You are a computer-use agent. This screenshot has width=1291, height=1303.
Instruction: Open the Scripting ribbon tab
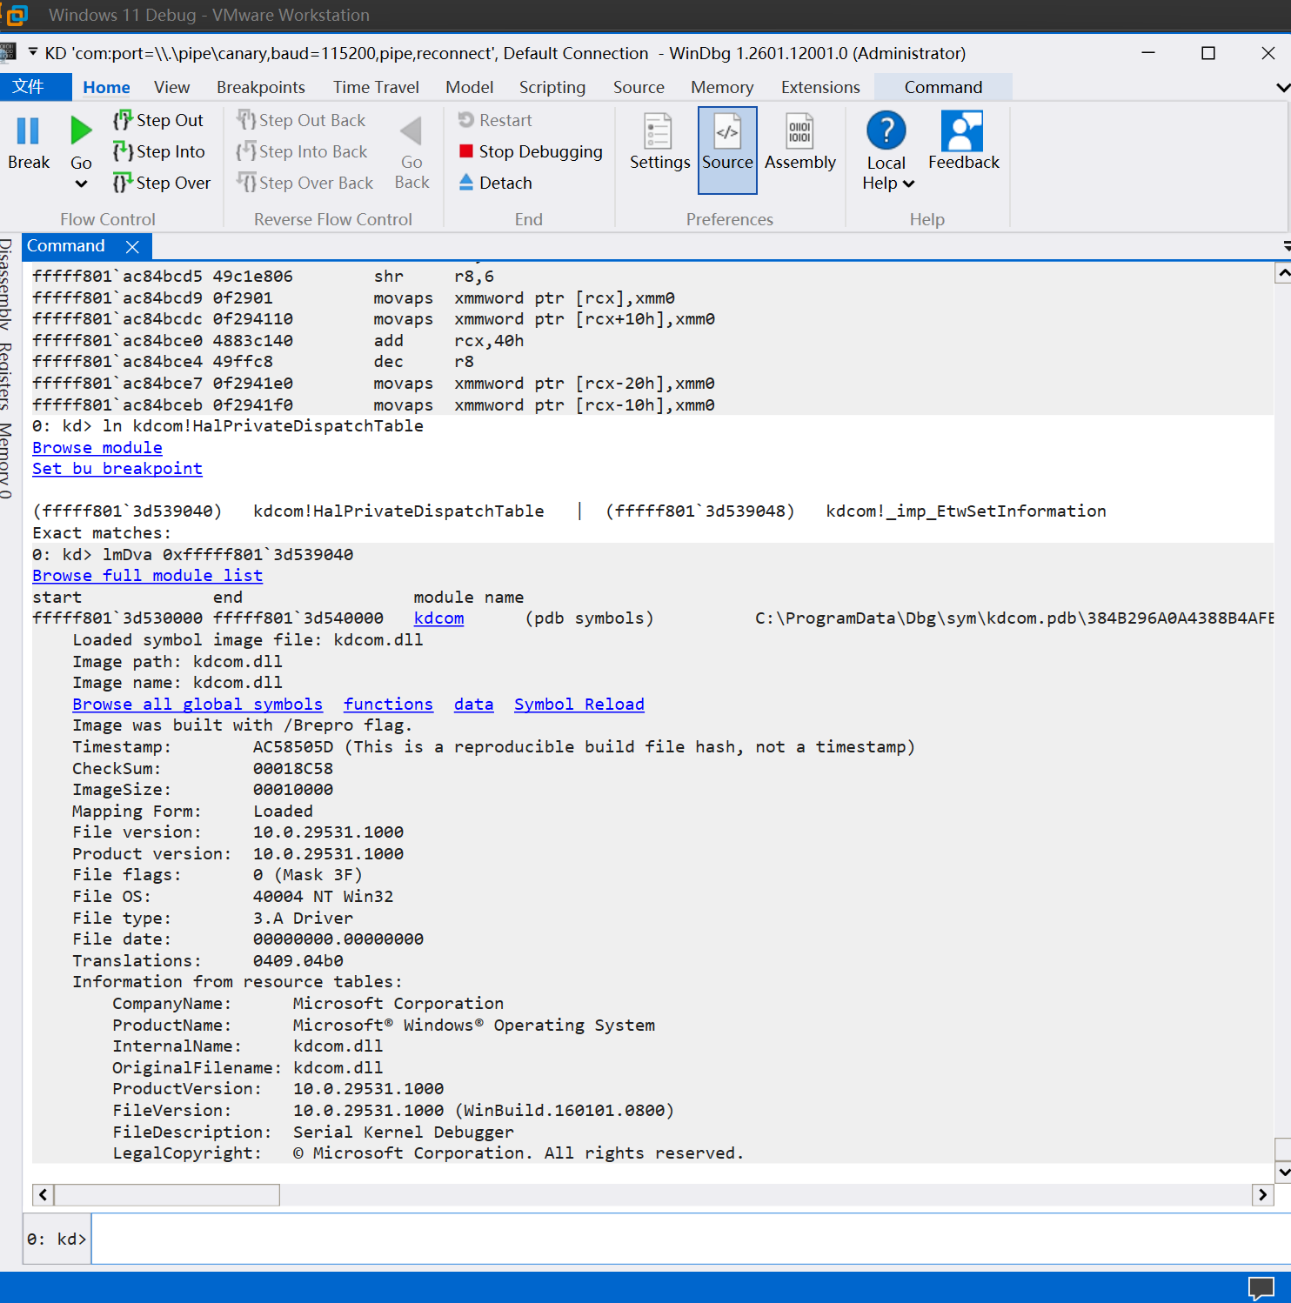[x=552, y=87]
